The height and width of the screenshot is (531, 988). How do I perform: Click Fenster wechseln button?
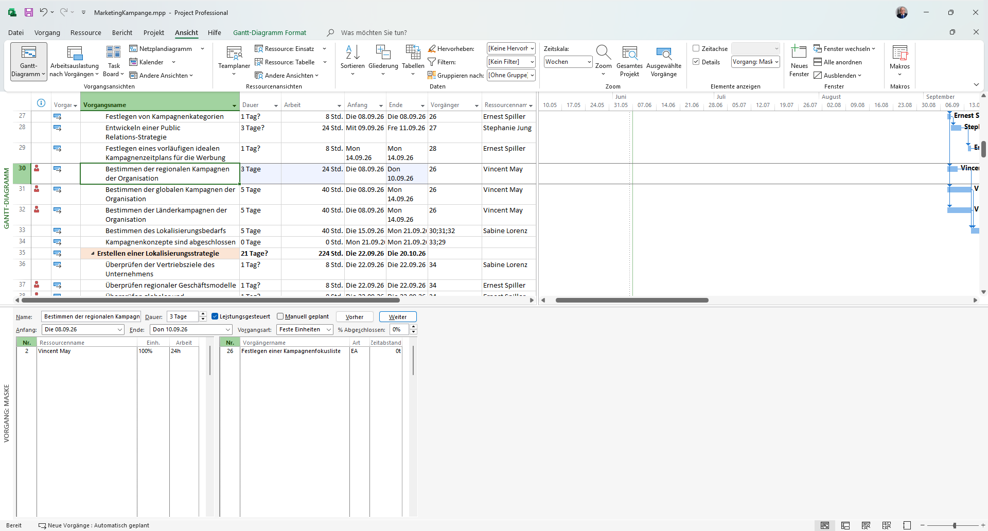844,49
